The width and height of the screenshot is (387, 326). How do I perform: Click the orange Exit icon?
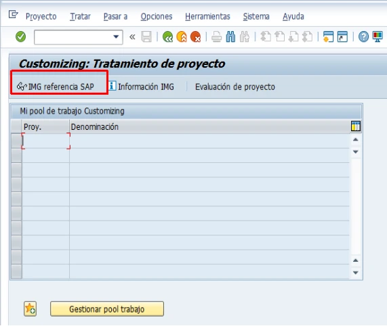point(182,37)
